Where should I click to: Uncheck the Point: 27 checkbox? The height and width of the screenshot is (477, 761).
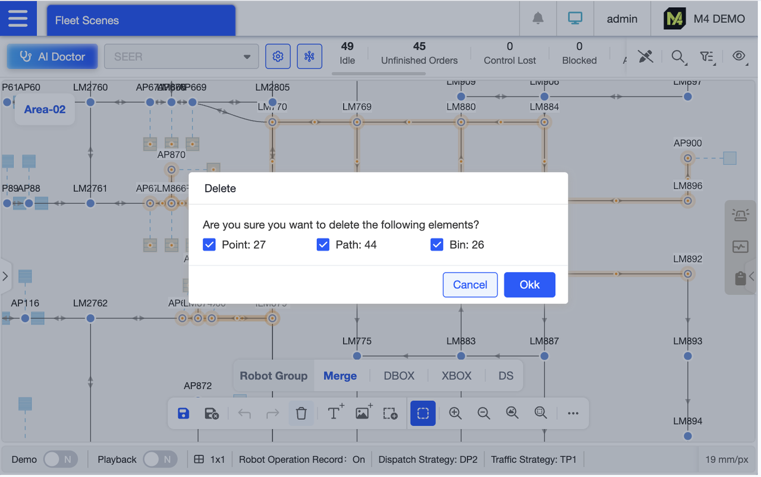click(x=209, y=244)
